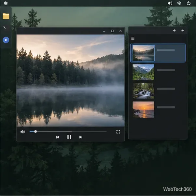Select the mountain valley thumbnail in playlist
Viewport: 196px width, 196px height.
coord(143,72)
